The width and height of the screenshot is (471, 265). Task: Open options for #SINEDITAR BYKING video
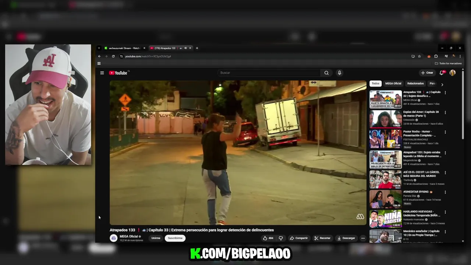coord(445,192)
